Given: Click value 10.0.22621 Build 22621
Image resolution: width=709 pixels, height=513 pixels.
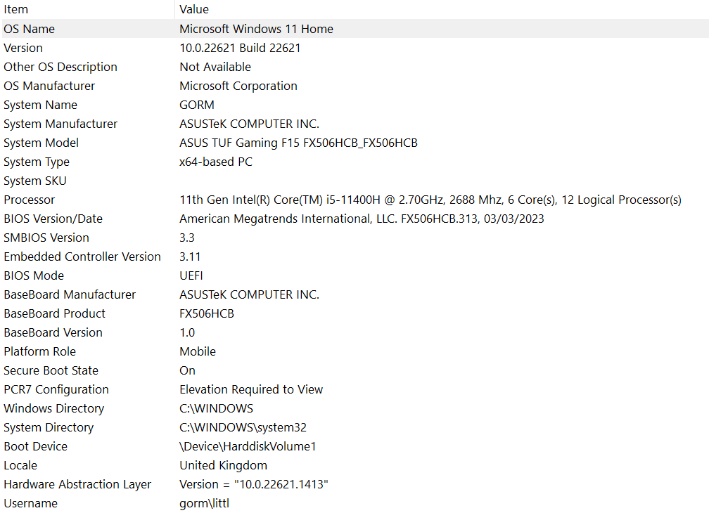Looking at the screenshot, I should (240, 48).
